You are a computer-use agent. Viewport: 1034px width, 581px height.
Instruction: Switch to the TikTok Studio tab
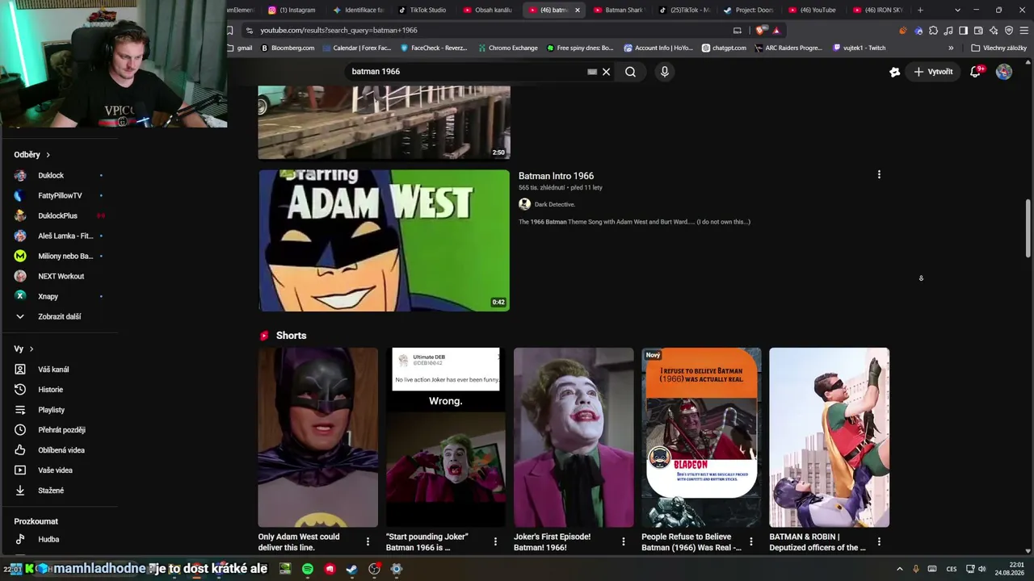point(422,10)
